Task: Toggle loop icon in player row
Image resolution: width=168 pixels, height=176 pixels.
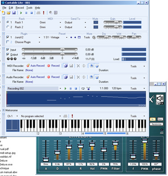Action: [83, 88]
